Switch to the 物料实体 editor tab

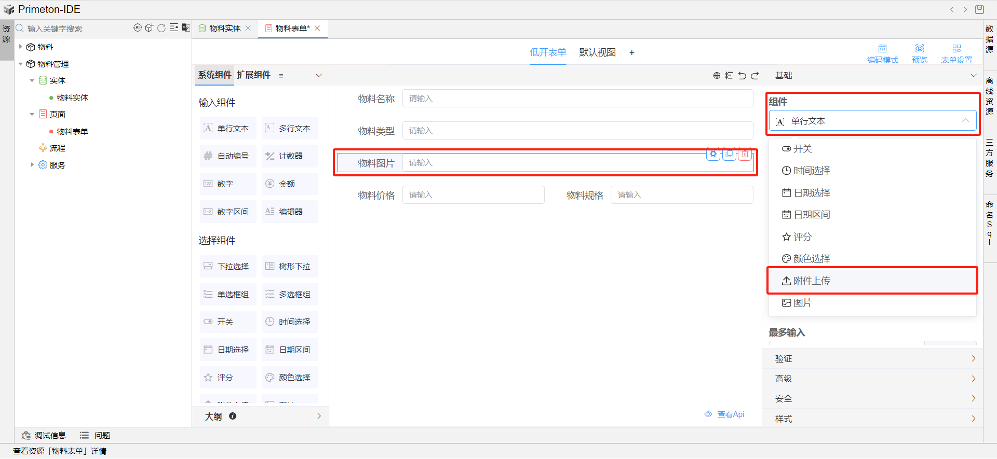tap(224, 29)
